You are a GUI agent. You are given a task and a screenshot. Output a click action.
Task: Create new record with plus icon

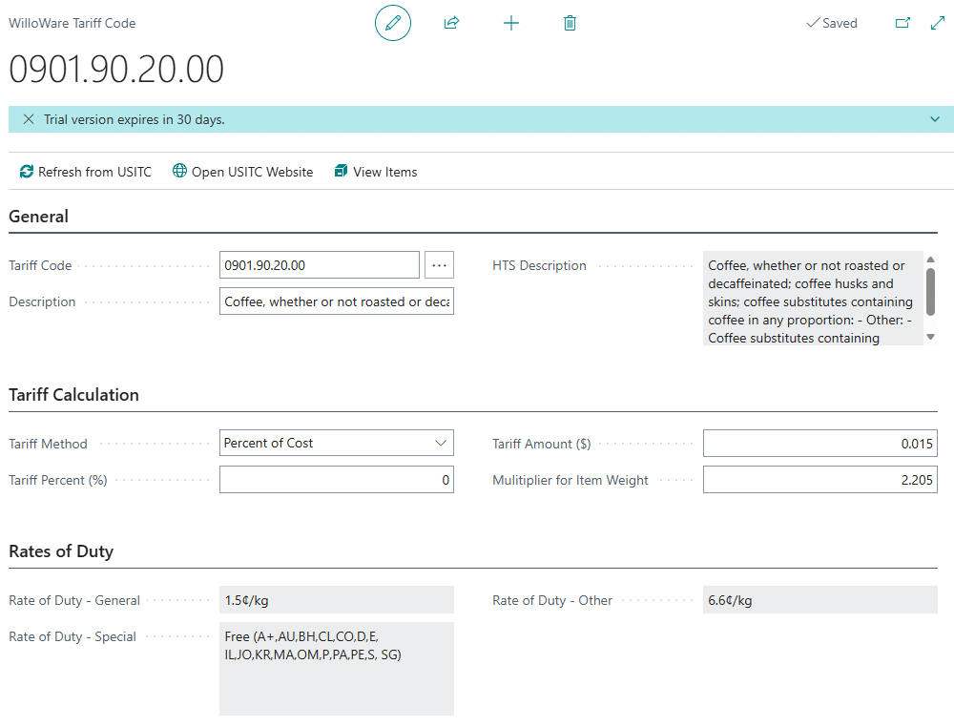511,23
